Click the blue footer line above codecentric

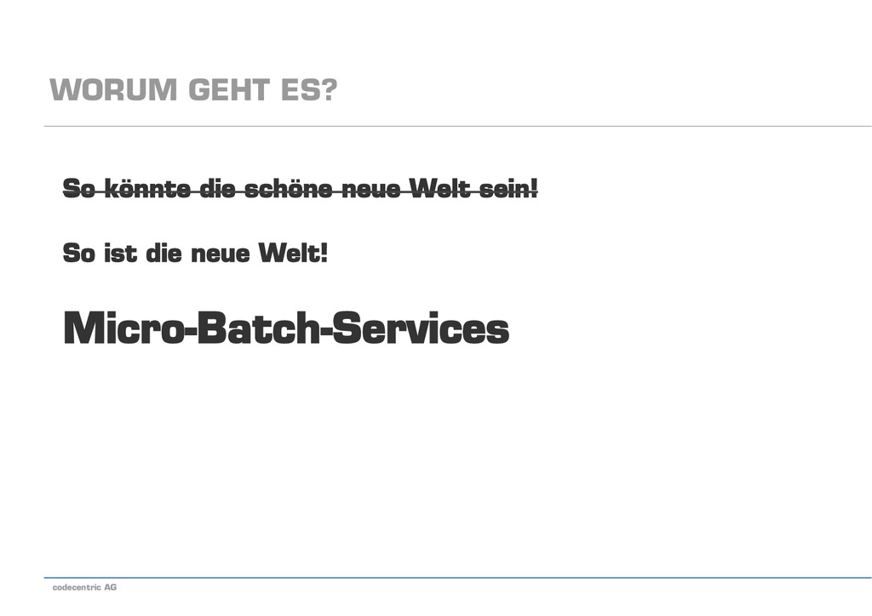tap(457, 578)
